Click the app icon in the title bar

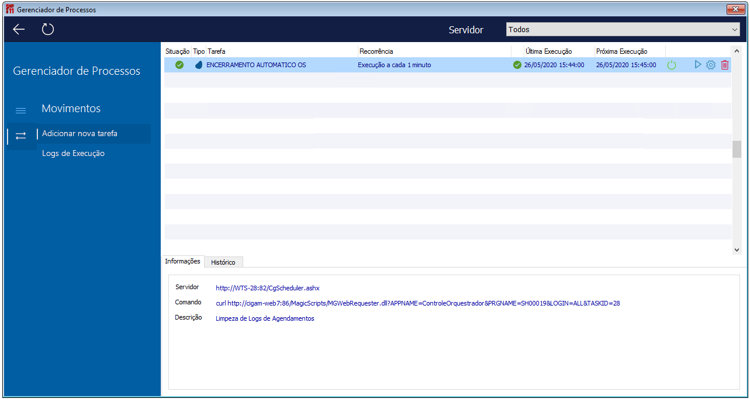pos(9,9)
